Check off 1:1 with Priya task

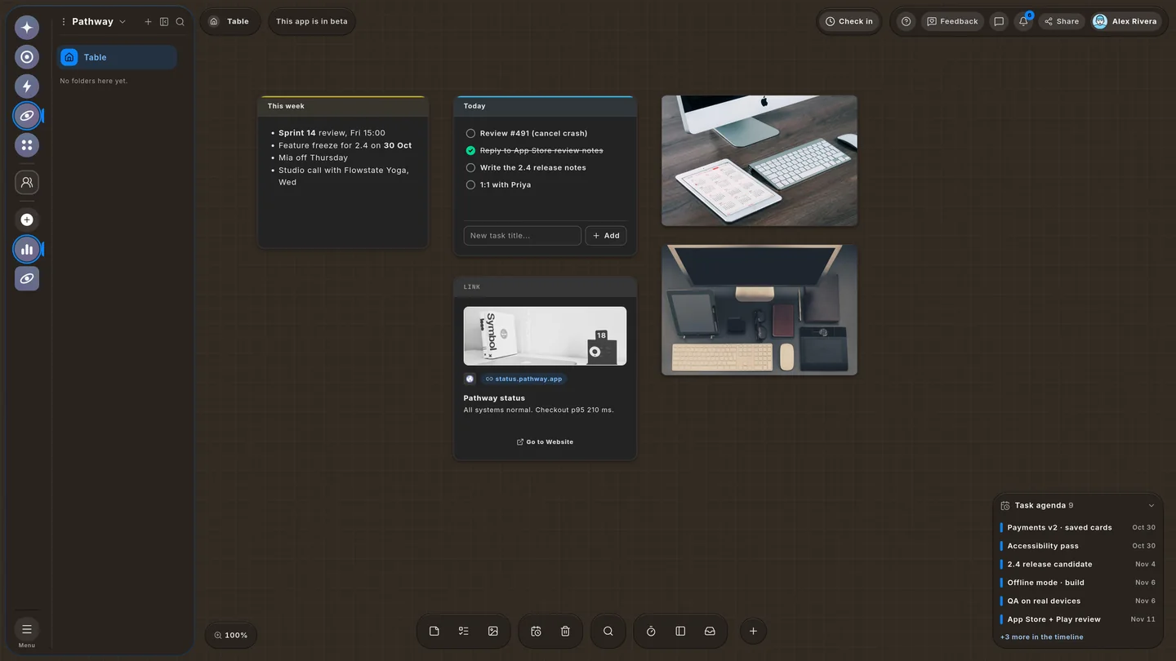[470, 185]
